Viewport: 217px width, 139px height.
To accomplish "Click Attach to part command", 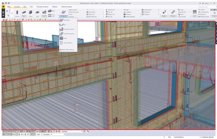I will [x=73, y=10].
